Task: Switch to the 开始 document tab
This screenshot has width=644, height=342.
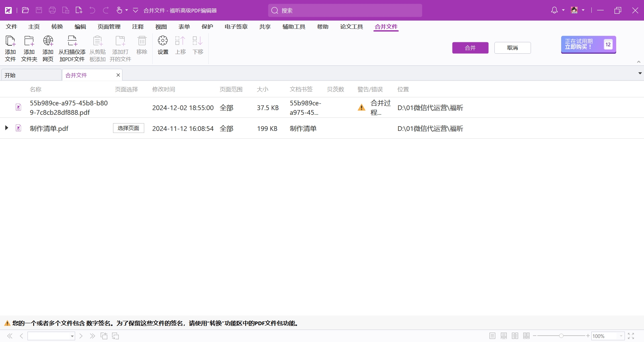Action: [x=31, y=75]
